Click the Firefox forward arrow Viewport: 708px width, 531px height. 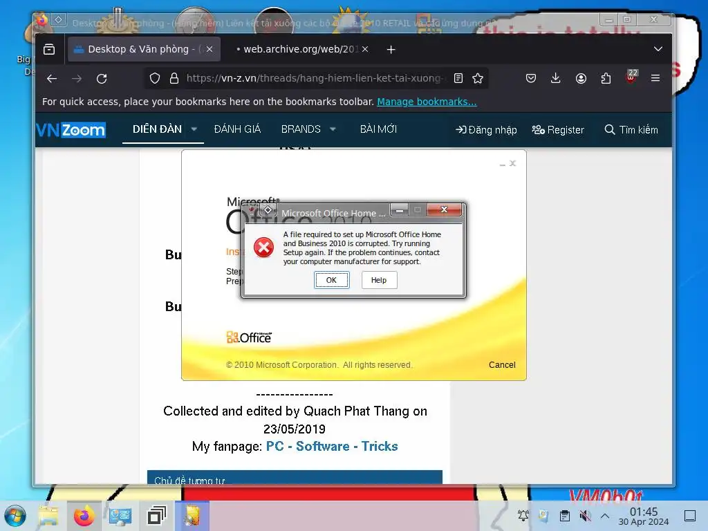click(77, 79)
